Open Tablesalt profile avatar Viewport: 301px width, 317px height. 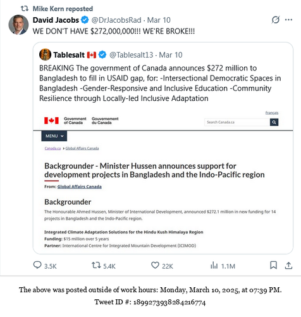point(45,55)
